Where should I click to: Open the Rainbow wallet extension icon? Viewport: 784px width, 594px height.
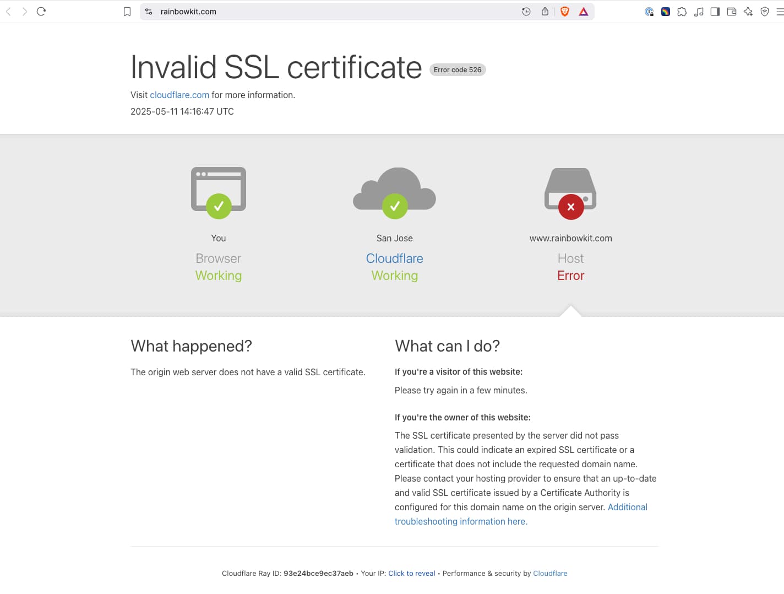665,12
